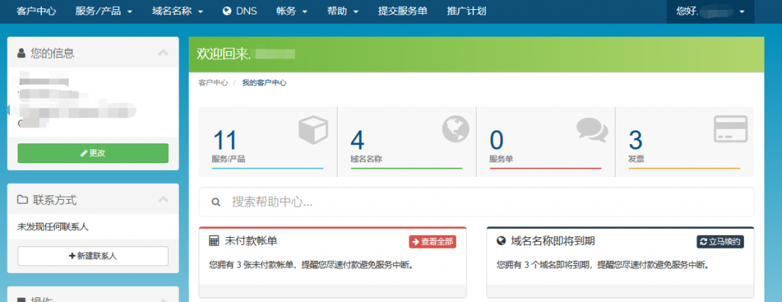Click the credit card icon on 发票 tile
The height and width of the screenshot is (302, 782).
click(x=731, y=129)
